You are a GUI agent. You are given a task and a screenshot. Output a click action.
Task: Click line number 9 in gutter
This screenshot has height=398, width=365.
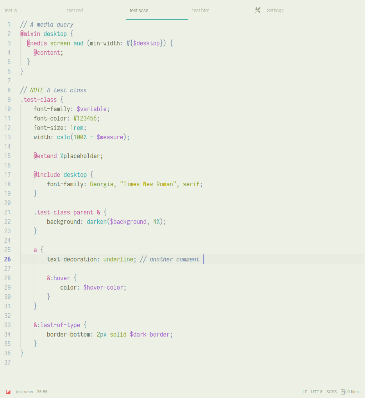pos(9,99)
